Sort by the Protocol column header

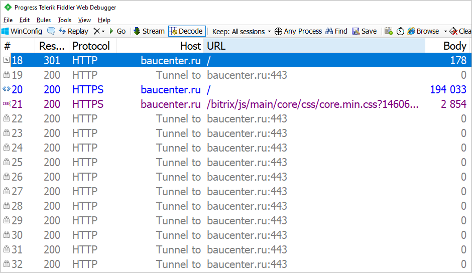92,46
